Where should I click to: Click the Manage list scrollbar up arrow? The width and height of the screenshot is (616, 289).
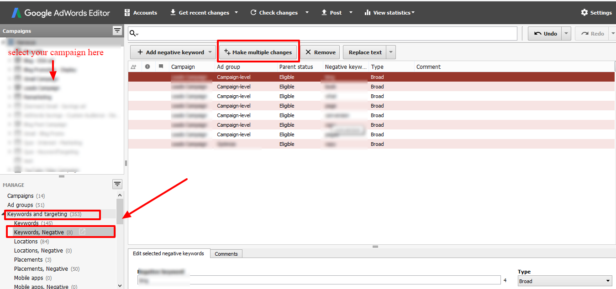click(x=120, y=195)
